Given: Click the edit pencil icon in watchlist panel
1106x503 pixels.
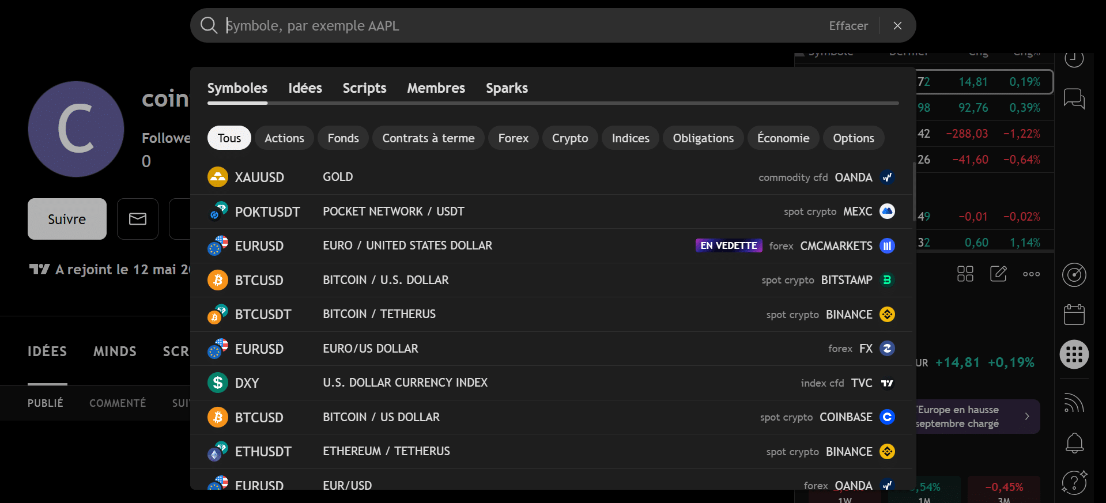Looking at the screenshot, I should [x=998, y=274].
